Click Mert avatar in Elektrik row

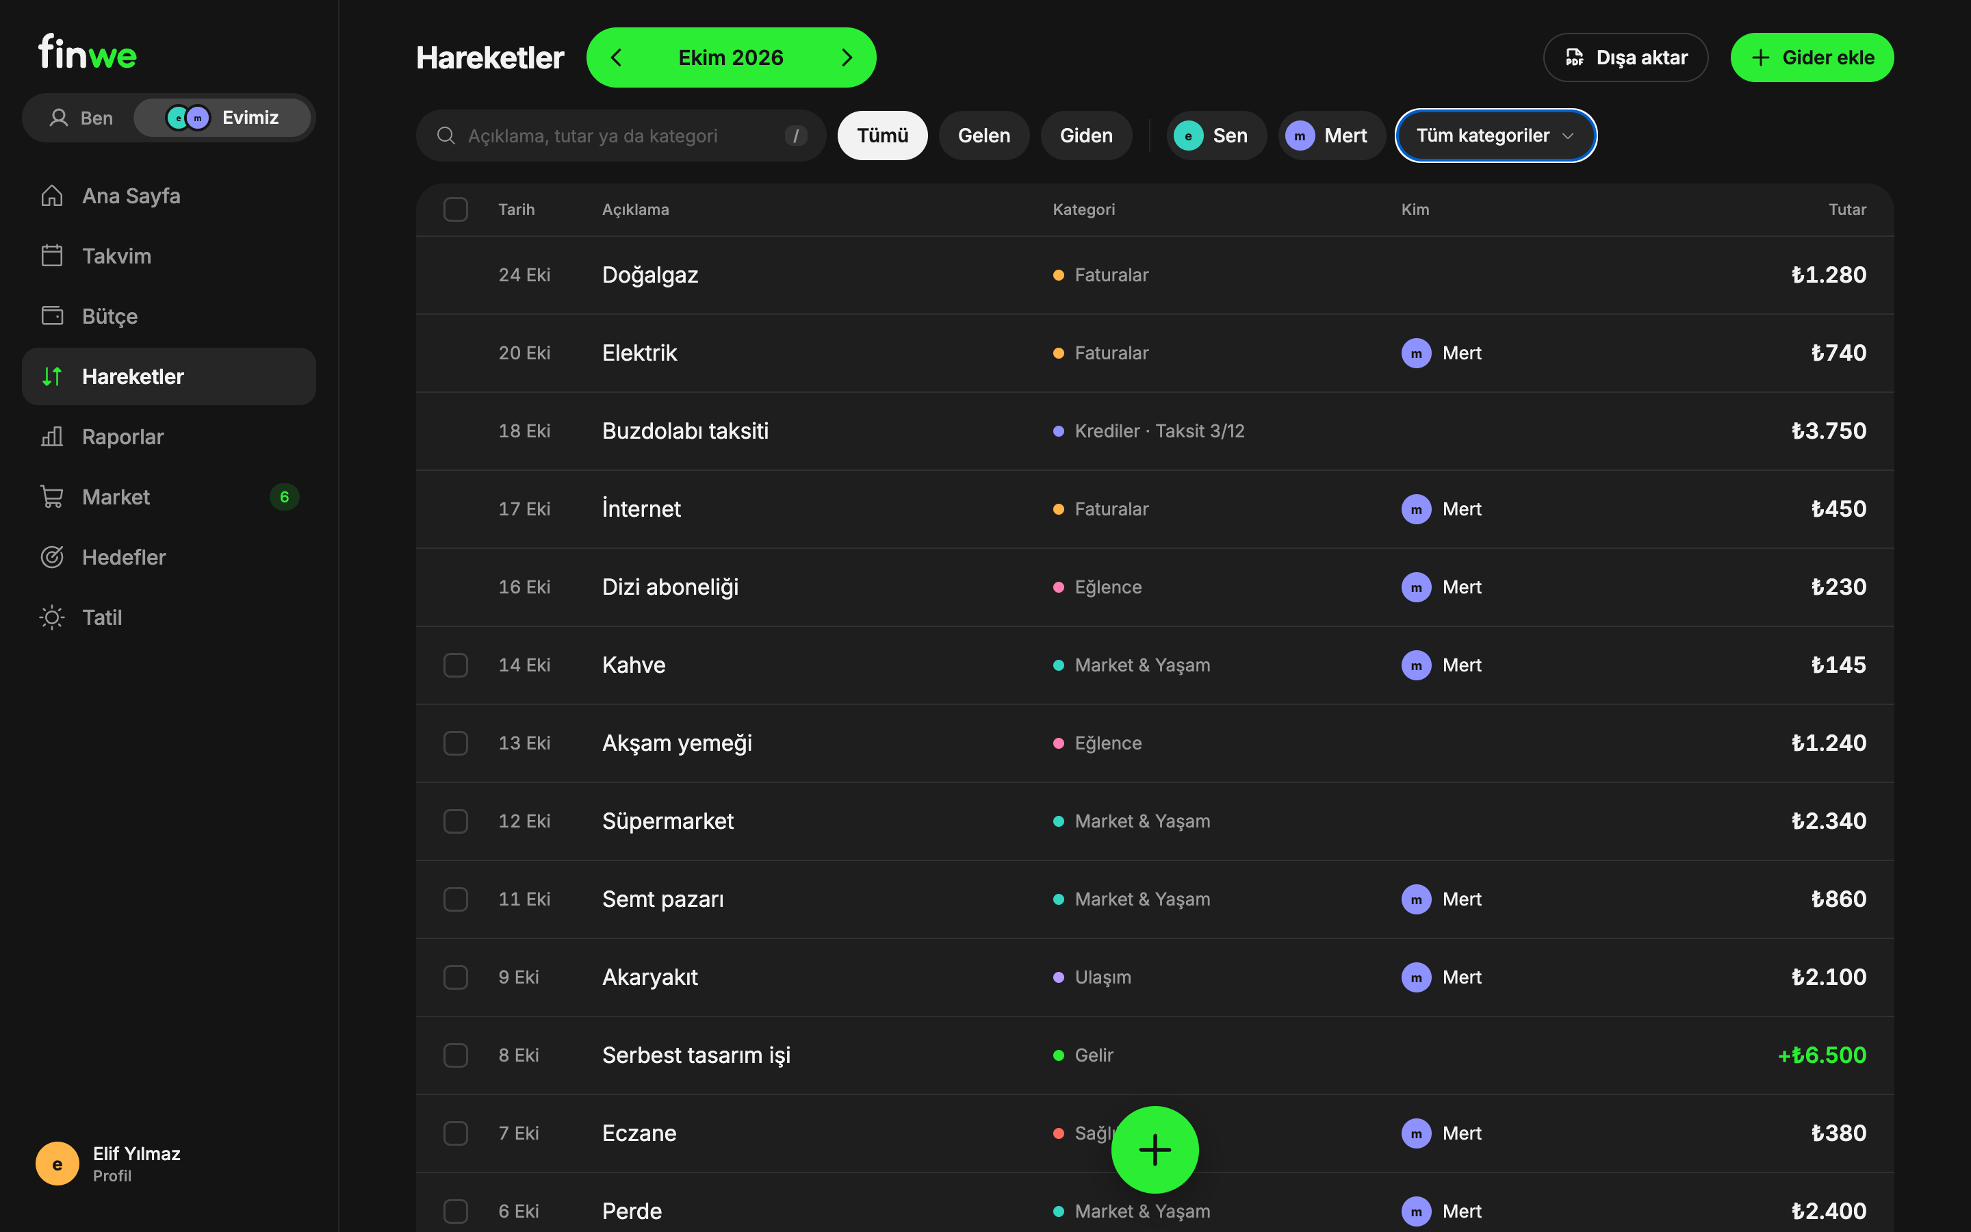click(1415, 352)
